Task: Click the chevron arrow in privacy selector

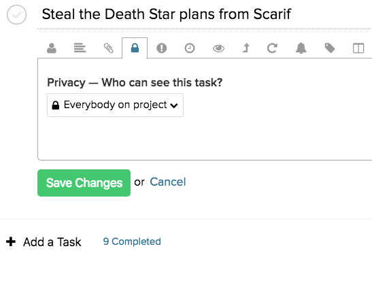Action: pyautogui.click(x=174, y=105)
